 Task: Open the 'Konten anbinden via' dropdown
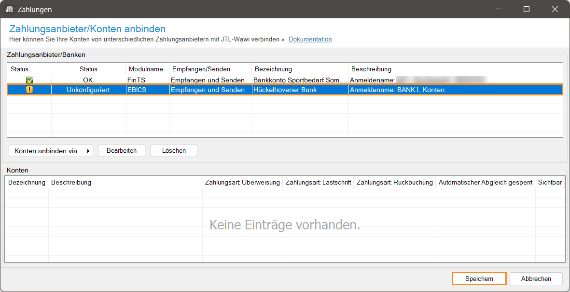(51, 151)
